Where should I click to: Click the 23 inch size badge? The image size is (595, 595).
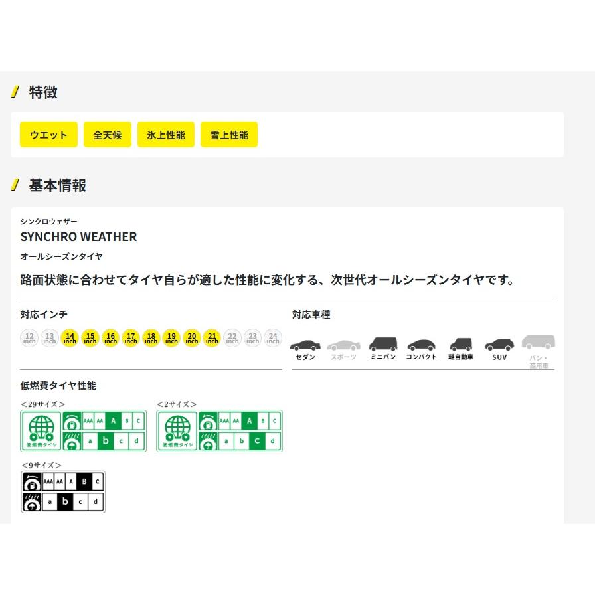point(253,338)
